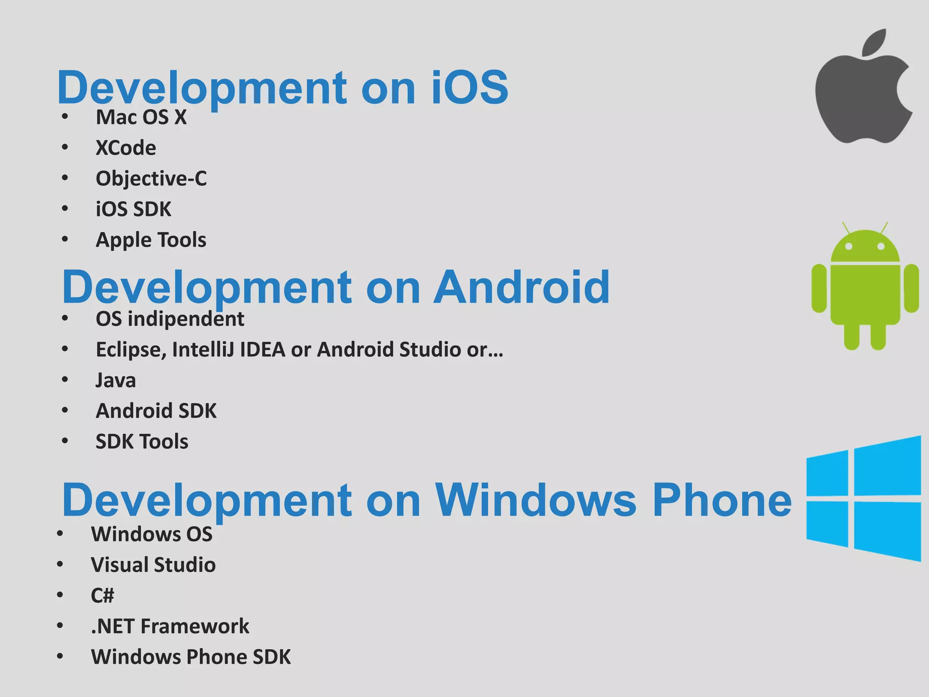Click the '.NET Framework' bullet item
Screen dimensions: 929x697
point(170,626)
